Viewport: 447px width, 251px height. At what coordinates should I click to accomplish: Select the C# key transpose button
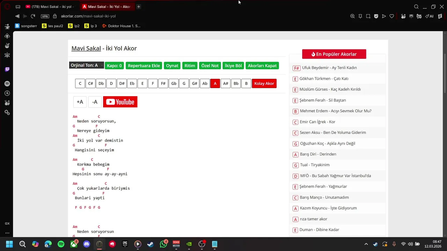pos(90,83)
